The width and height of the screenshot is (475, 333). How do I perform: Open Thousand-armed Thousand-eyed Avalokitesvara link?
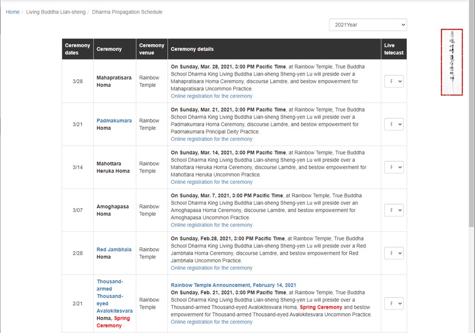coord(114,296)
